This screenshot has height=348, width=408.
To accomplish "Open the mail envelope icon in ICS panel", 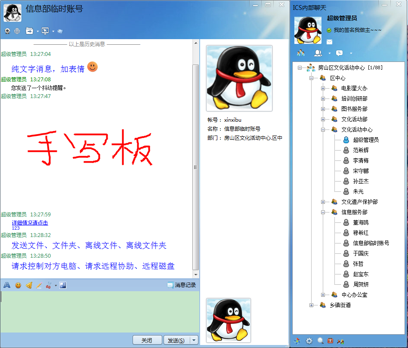I will click(x=329, y=42).
